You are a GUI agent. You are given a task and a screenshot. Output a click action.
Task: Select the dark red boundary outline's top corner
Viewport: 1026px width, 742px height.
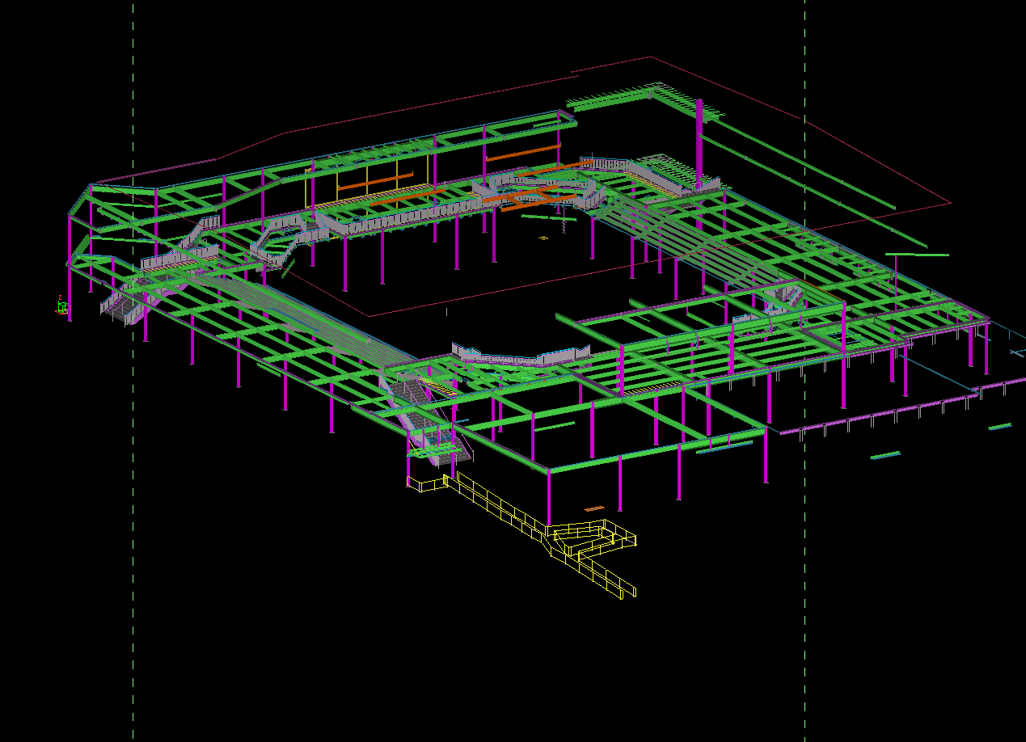point(650,57)
